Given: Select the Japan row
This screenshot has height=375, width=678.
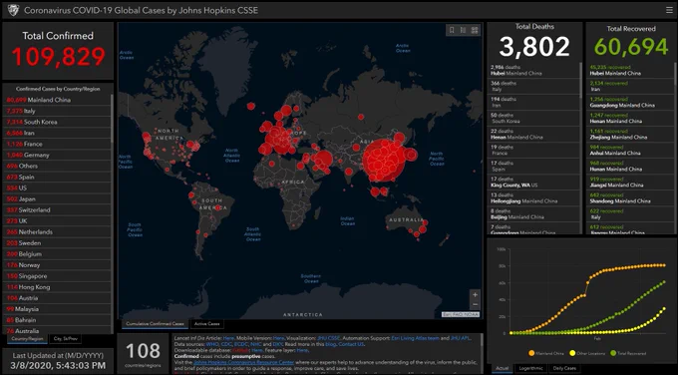Looking at the screenshot, I should 57,199.
